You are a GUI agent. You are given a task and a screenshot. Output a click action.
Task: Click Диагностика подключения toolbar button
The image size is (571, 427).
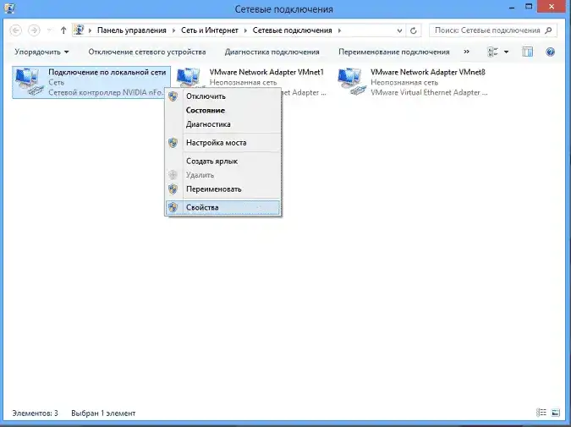coord(272,52)
